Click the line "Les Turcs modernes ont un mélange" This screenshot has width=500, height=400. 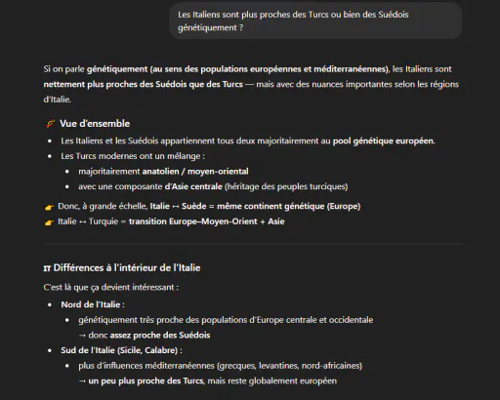(x=133, y=156)
